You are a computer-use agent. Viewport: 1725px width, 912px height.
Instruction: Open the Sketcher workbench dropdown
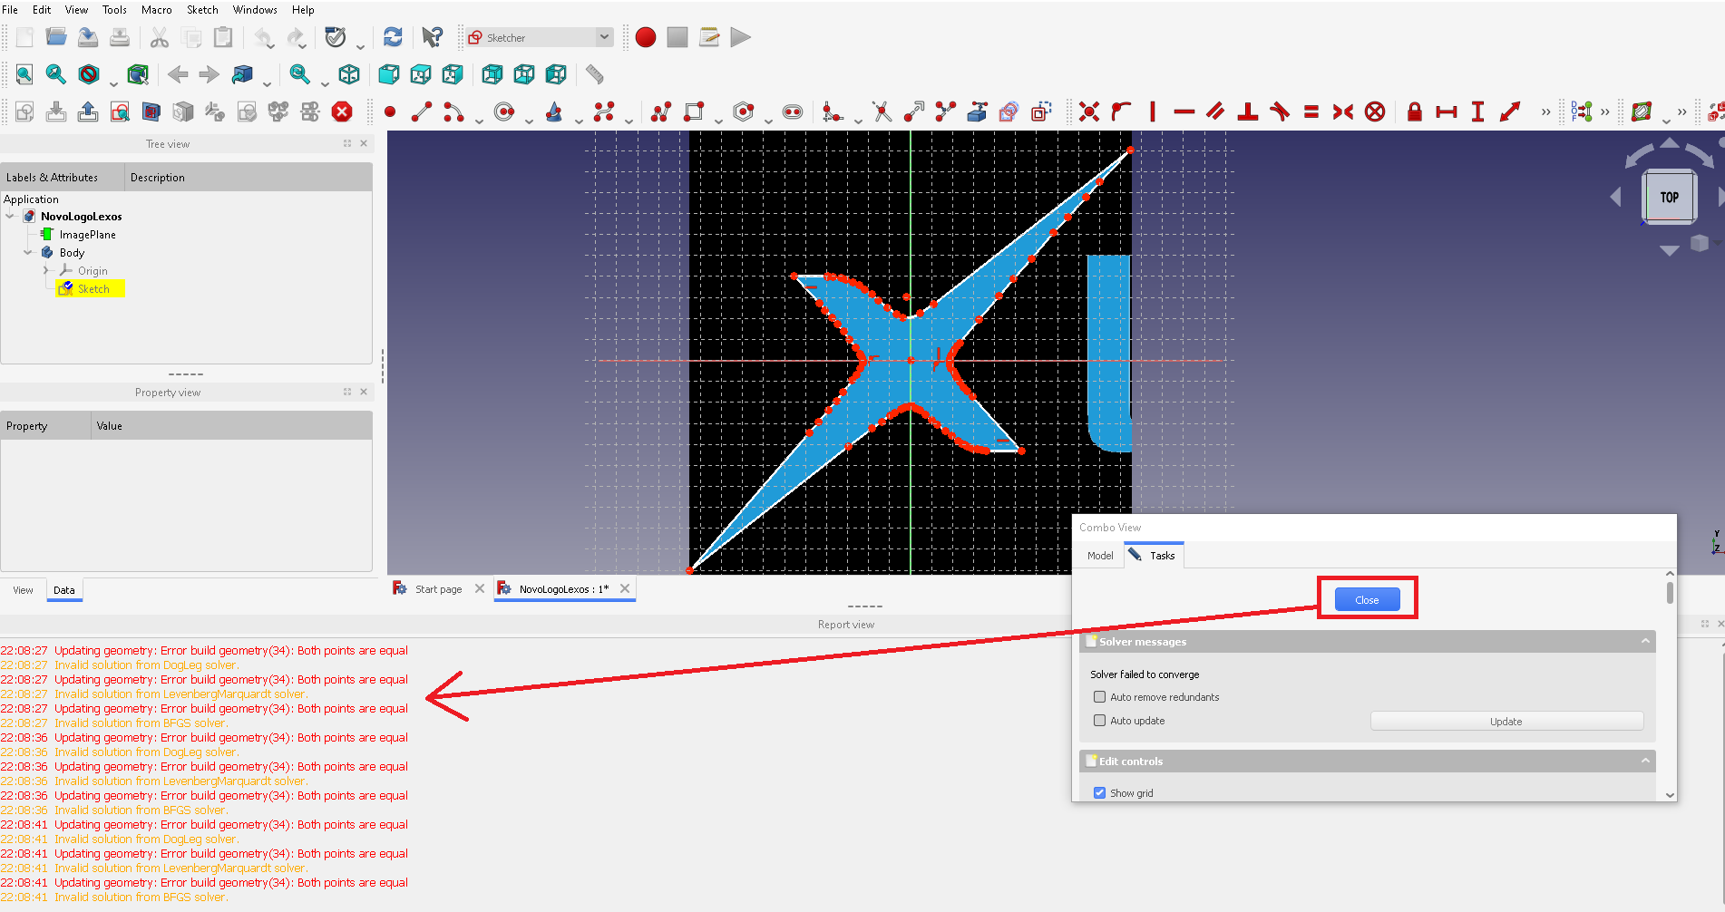pos(605,37)
